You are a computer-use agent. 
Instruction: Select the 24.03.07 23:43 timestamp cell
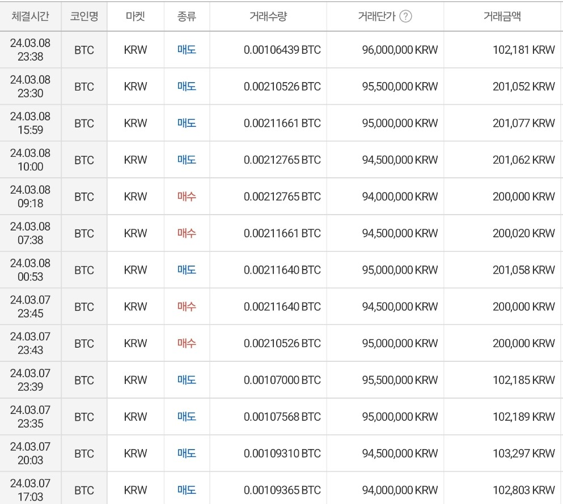(x=30, y=343)
